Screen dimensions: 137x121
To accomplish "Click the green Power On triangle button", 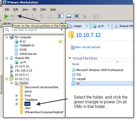I will click(x=7, y=16).
